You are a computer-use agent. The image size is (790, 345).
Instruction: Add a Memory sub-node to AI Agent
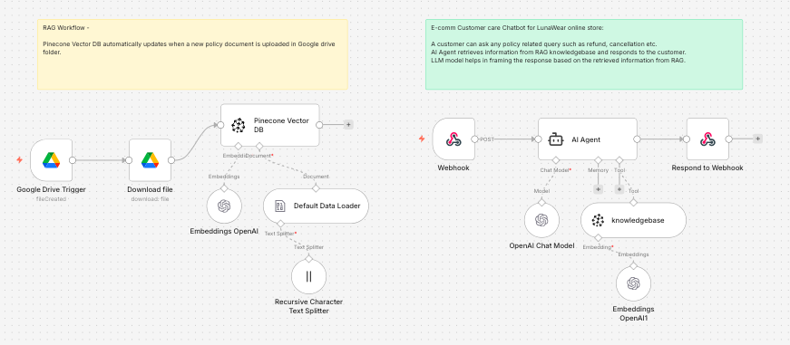tap(598, 189)
